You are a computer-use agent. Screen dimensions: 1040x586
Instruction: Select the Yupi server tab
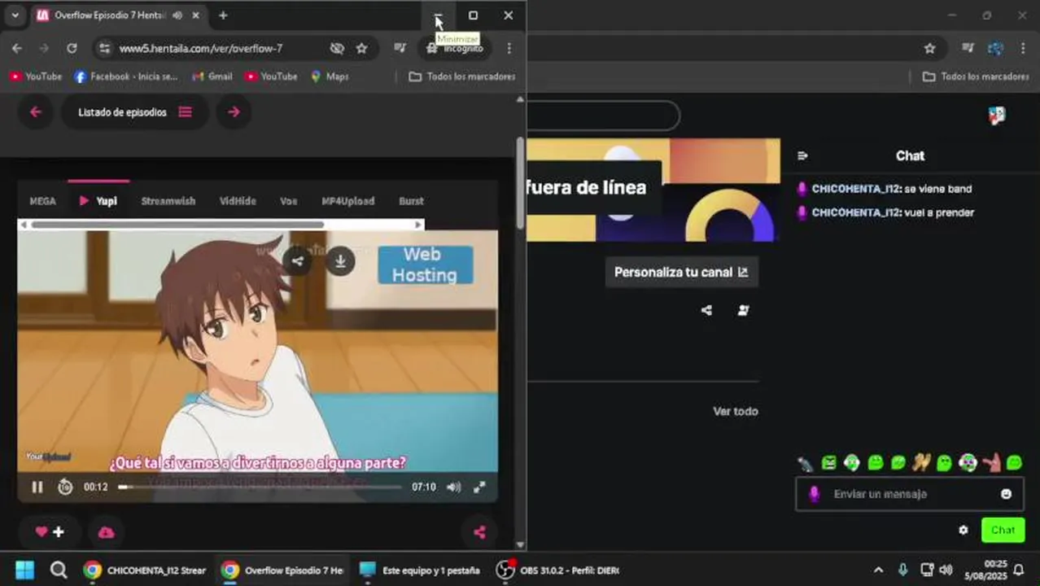pos(98,201)
